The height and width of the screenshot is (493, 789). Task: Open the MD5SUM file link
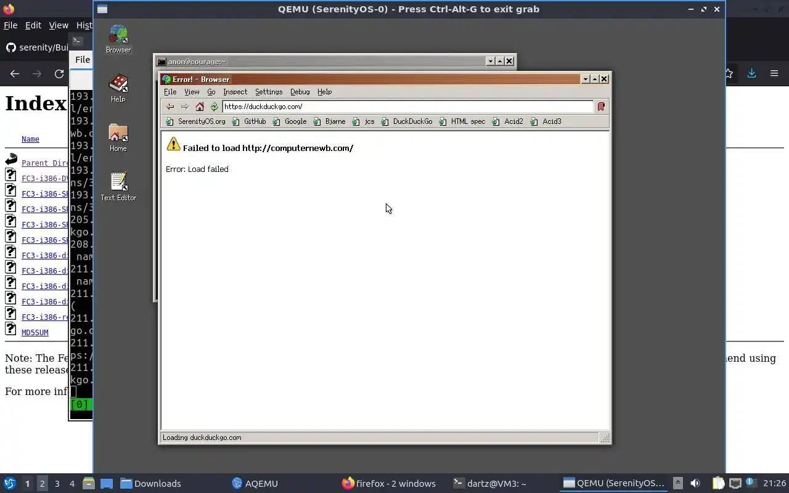pyautogui.click(x=35, y=333)
